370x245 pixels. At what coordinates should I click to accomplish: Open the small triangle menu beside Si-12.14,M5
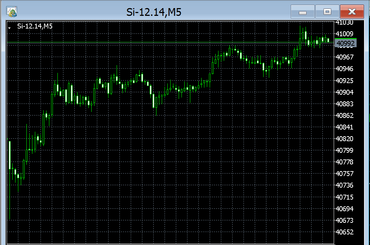10,27
